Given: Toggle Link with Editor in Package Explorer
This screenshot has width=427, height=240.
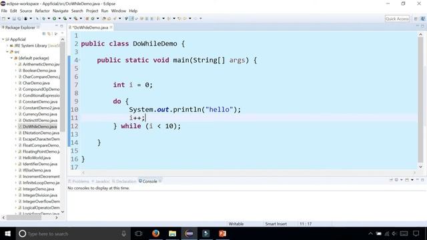Looking at the screenshot, I should click(49, 34).
